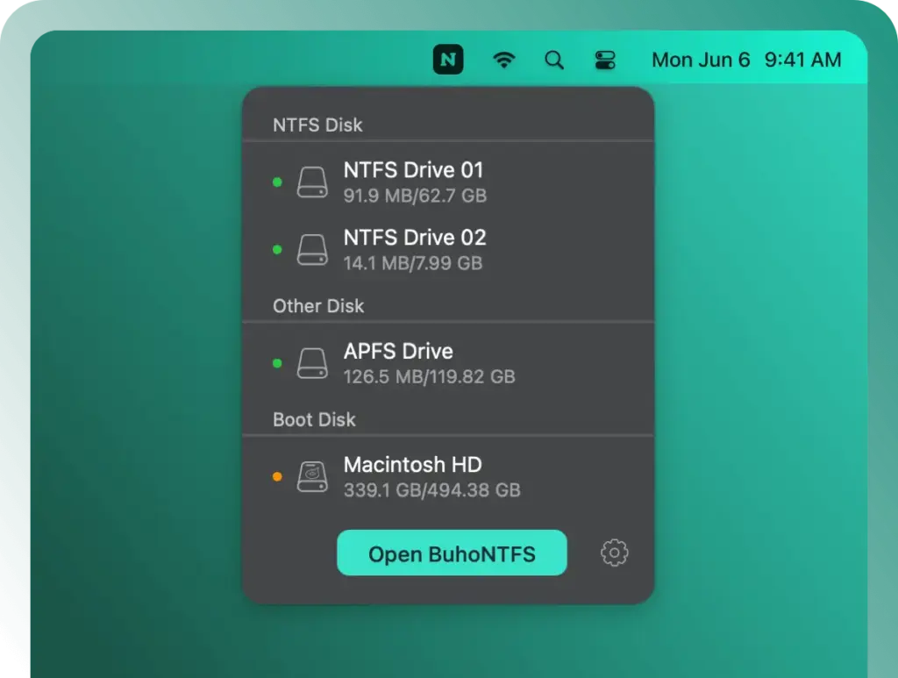Viewport: 898px width, 678px height.
Task: Click the Open BuhoNTFS button
Action: pos(452,553)
